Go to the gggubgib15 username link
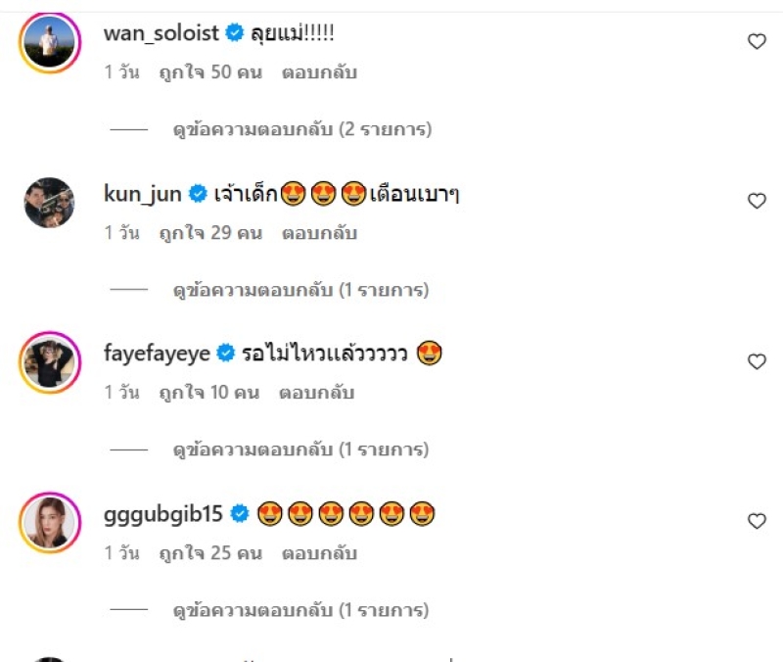Screen dimensions: 783x662 (163, 513)
